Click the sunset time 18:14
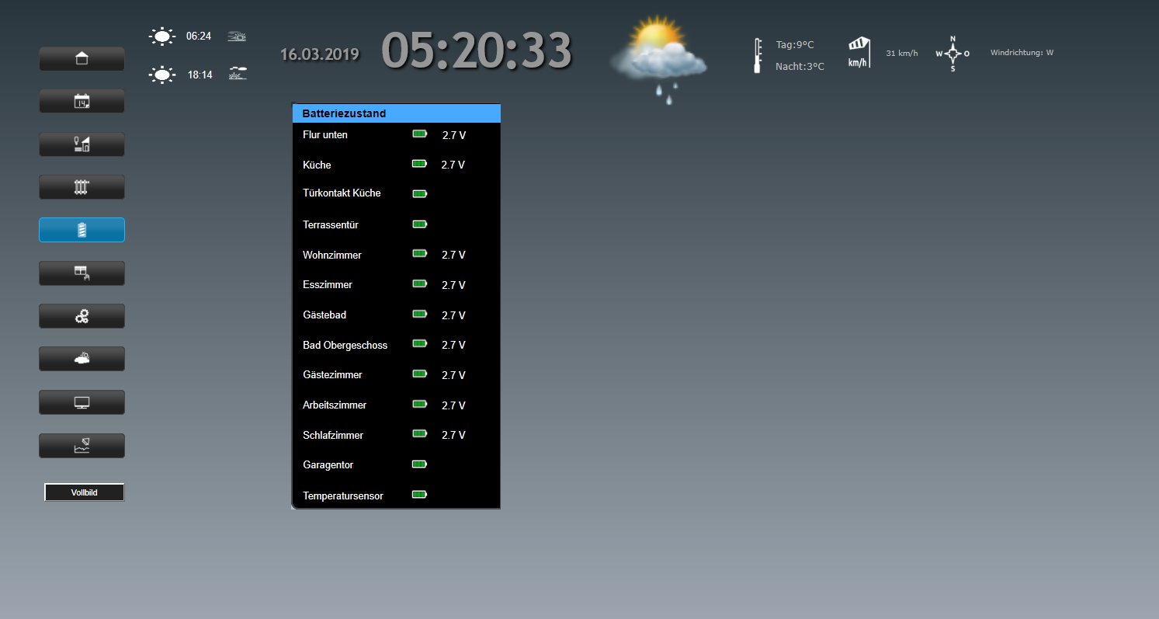The height and width of the screenshot is (619, 1159). coord(200,75)
